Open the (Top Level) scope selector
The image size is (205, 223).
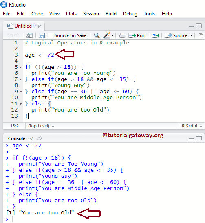[41, 126]
